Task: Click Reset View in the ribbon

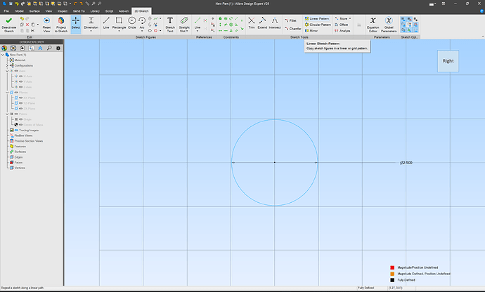Action: 46,25
